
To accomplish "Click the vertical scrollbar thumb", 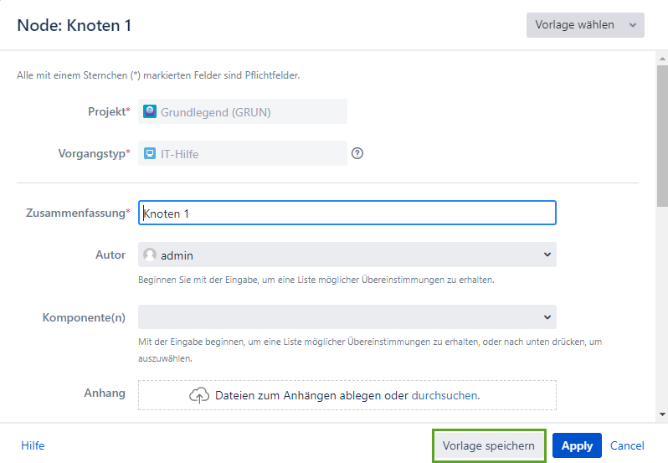I will coord(662,134).
